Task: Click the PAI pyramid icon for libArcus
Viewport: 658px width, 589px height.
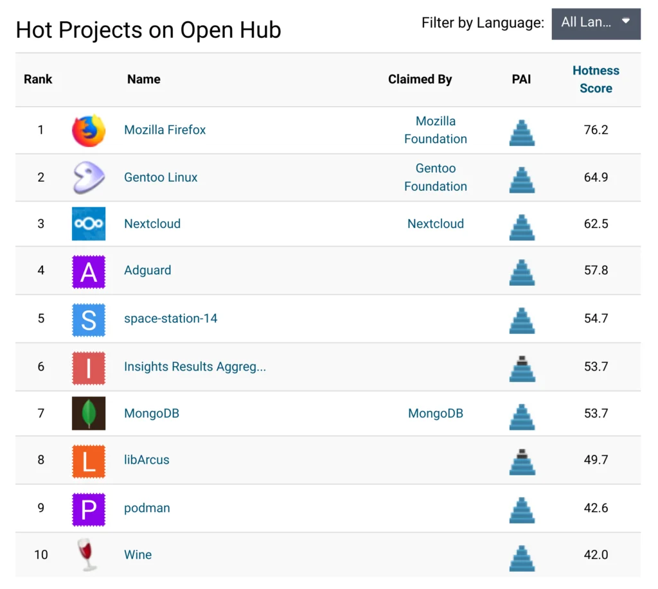Action: point(522,461)
